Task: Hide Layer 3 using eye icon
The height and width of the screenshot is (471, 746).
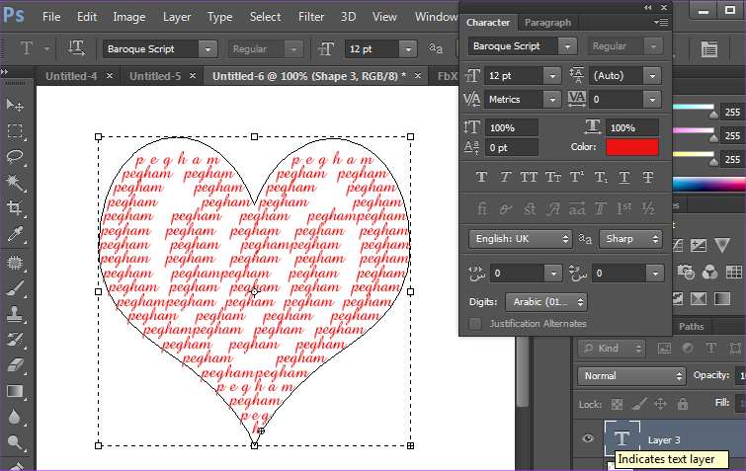Action: click(590, 439)
